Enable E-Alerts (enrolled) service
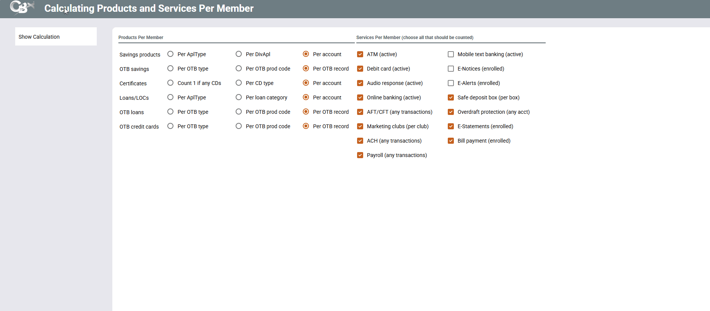This screenshot has width=710, height=311. (451, 83)
